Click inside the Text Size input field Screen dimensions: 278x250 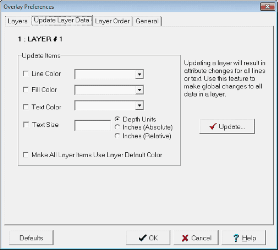92,125
